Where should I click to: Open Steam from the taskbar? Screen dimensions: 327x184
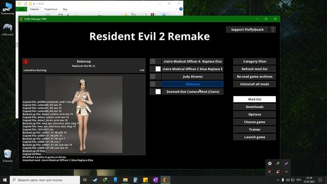point(95,180)
